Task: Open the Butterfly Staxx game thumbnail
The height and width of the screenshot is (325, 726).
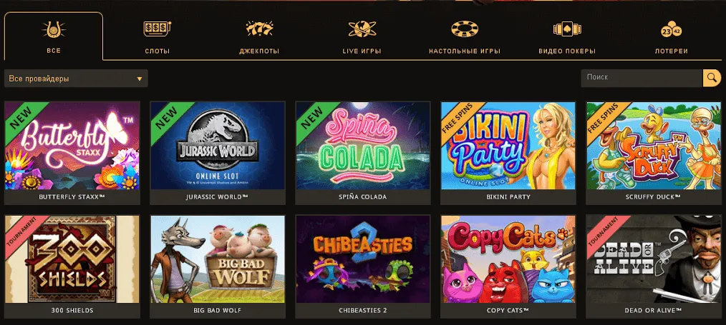Action: click(x=72, y=146)
